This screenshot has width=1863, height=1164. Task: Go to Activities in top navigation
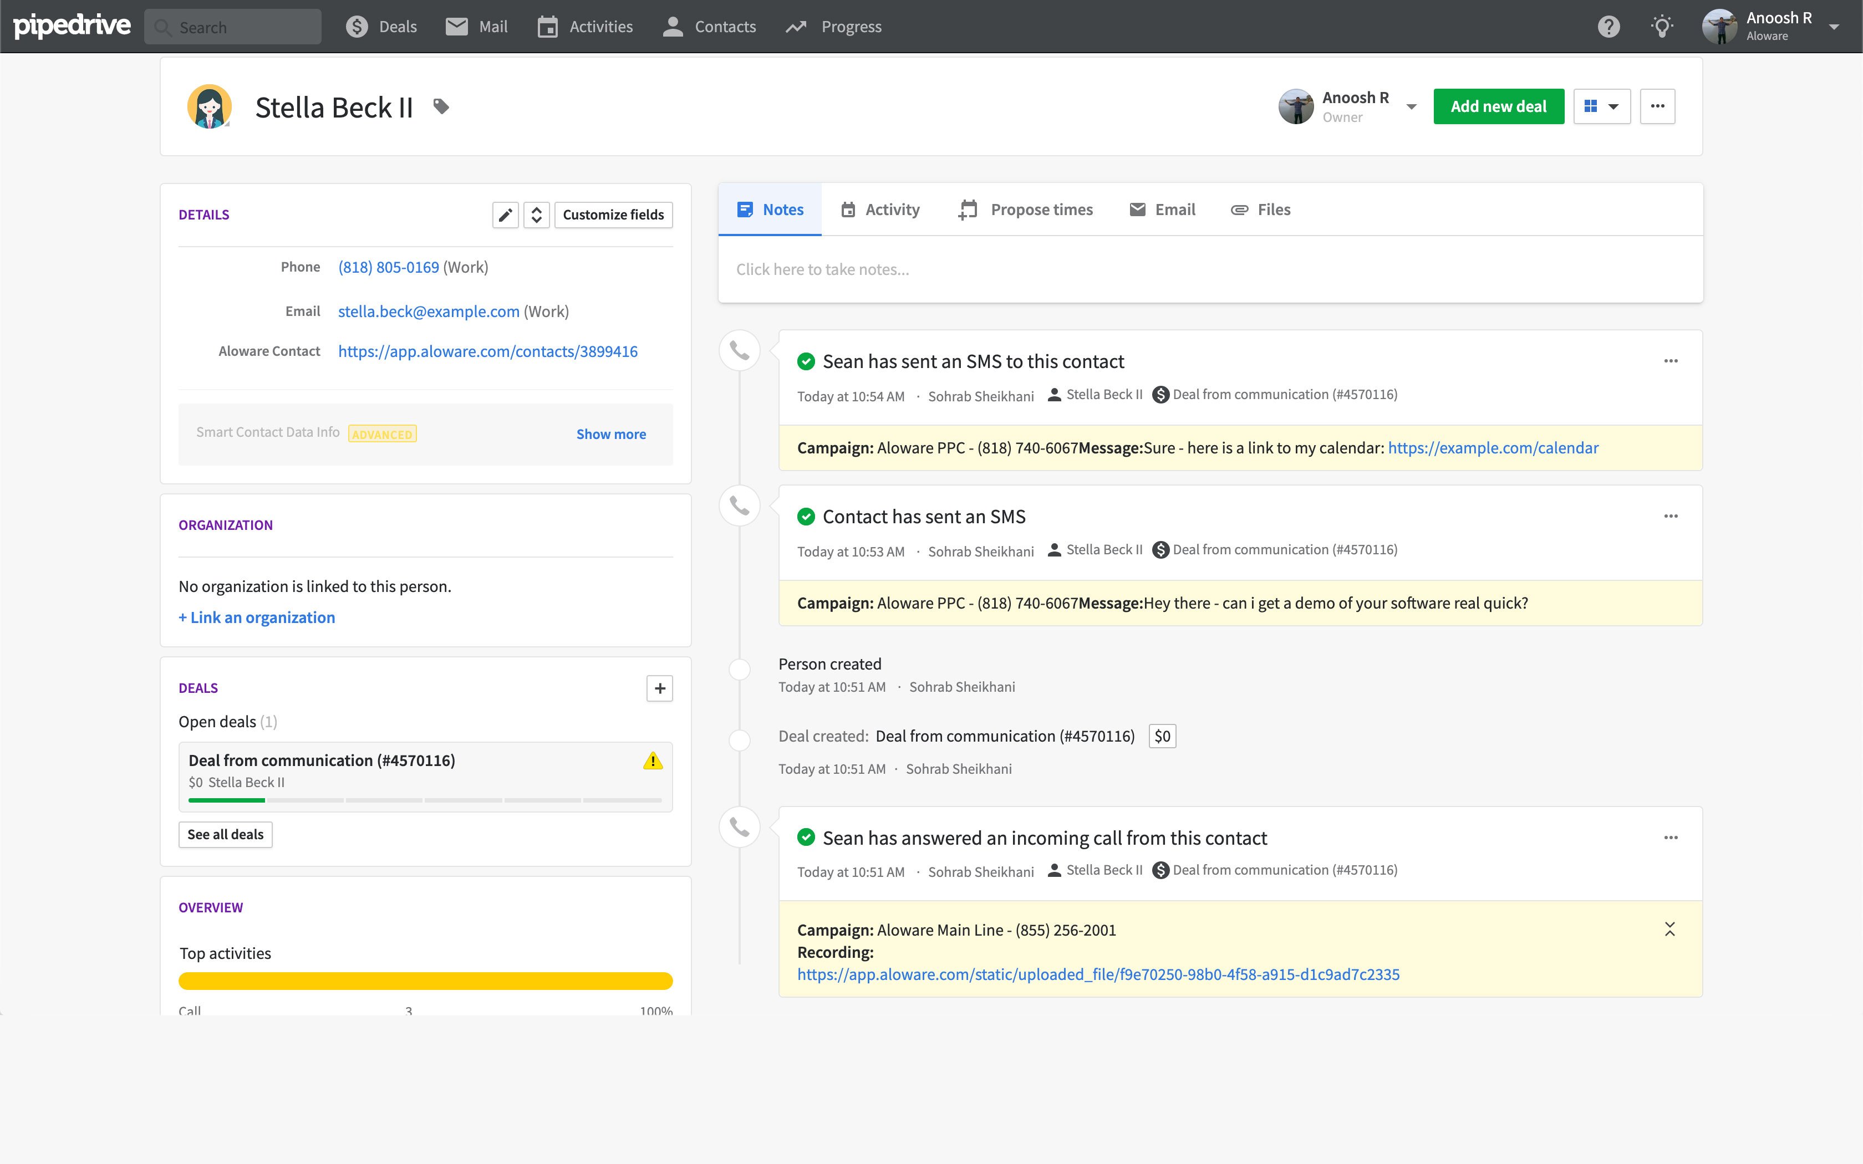(x=585, y=27)
